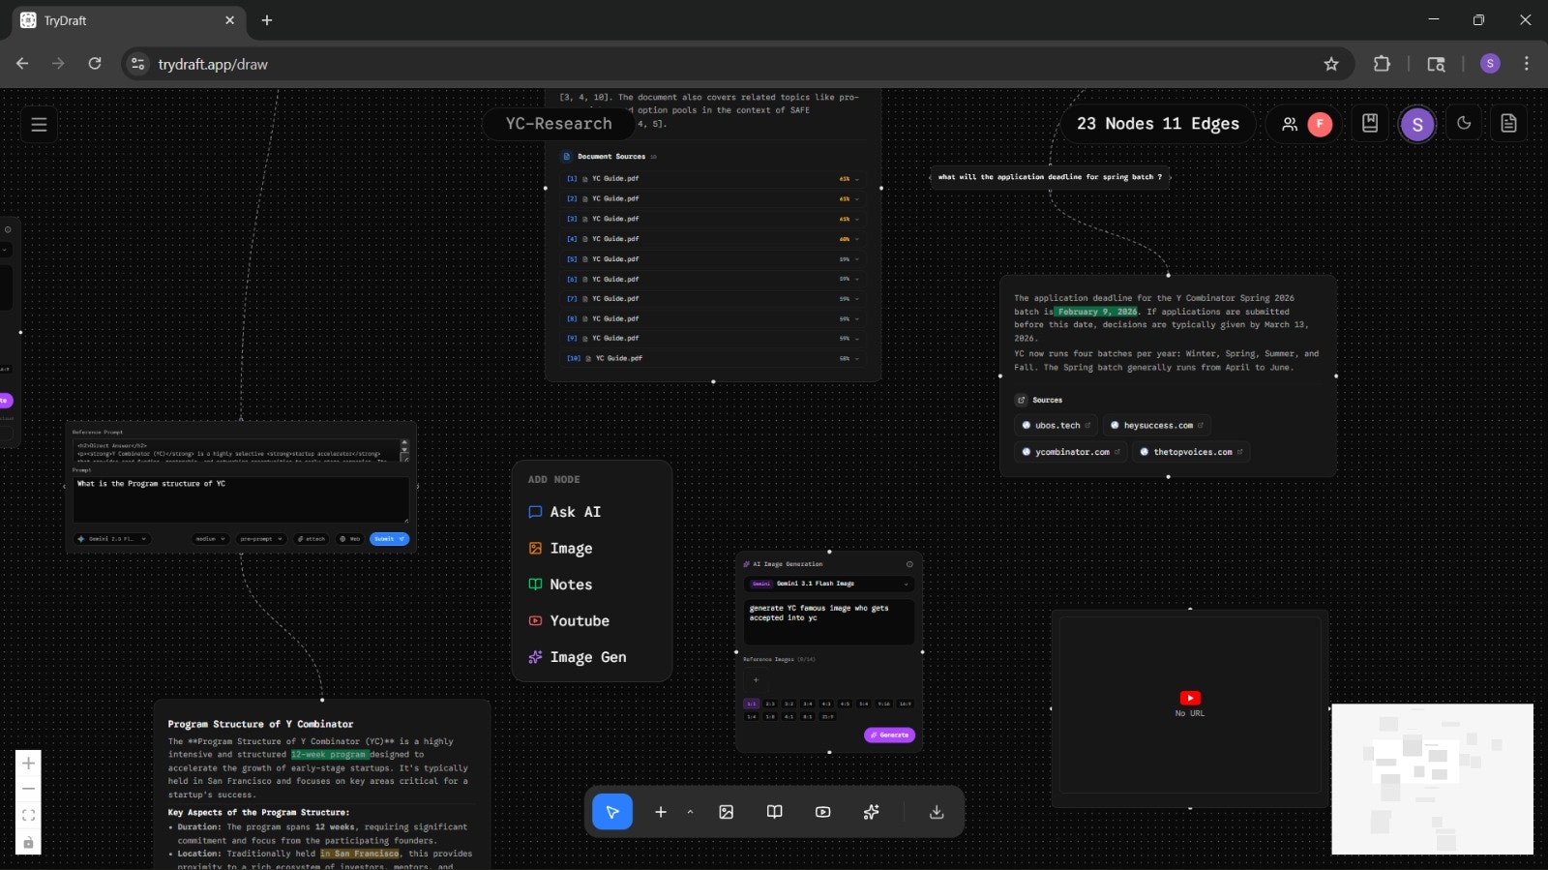Fit canvas view to screen
The image size is (1548, 870).
coord(28,816)
